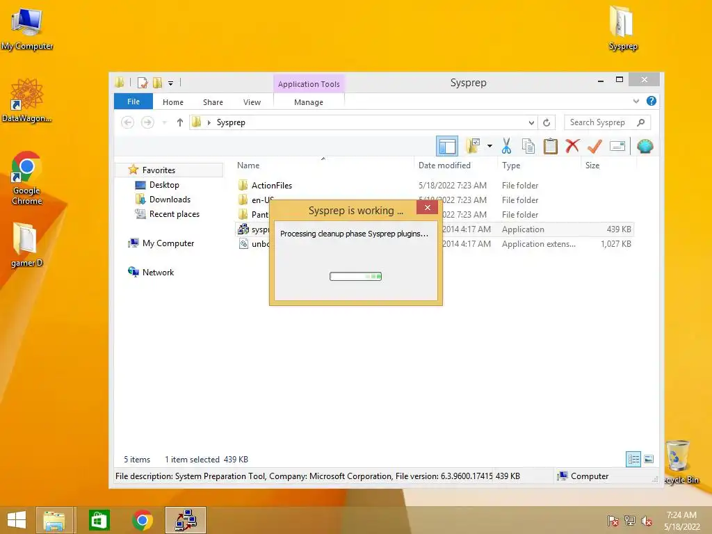Open the Windows Store taskbar icon

(x=99, y=520)
